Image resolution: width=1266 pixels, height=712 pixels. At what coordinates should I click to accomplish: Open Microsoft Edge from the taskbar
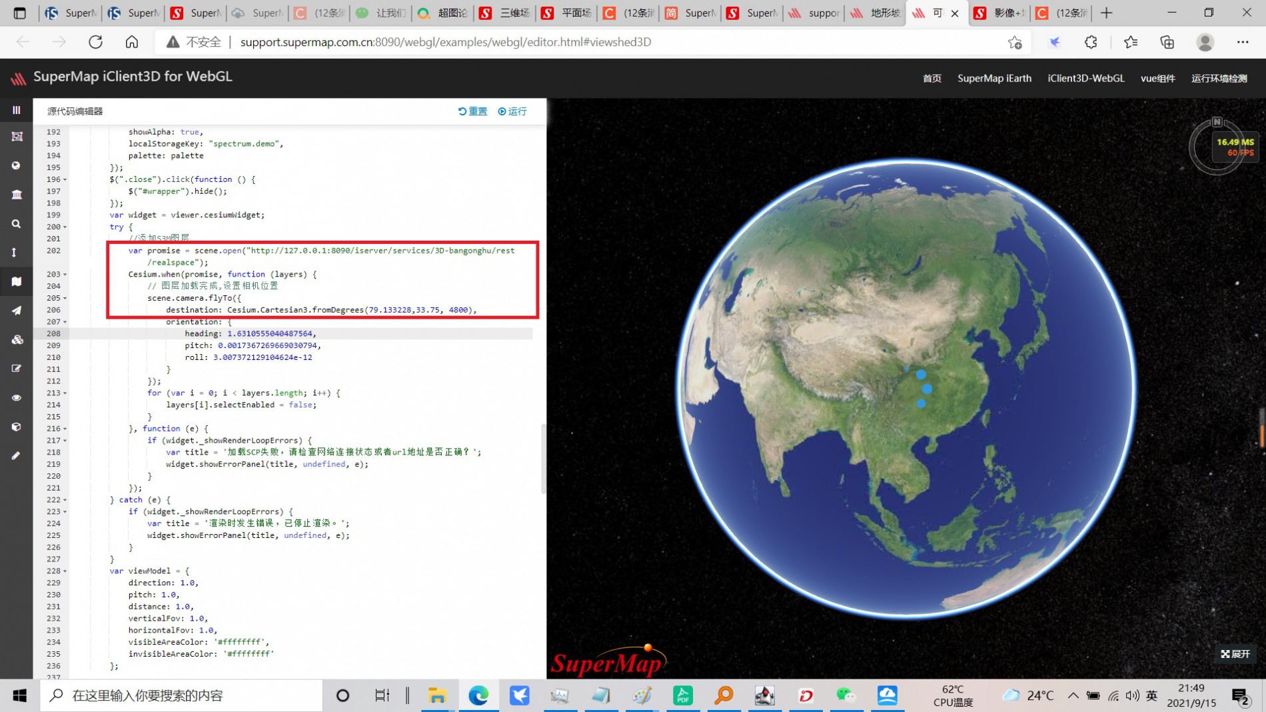pos(478,695)
